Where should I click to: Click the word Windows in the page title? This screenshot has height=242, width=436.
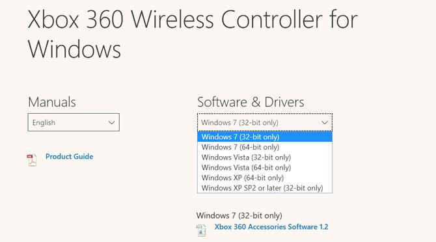tap(74, 49)
